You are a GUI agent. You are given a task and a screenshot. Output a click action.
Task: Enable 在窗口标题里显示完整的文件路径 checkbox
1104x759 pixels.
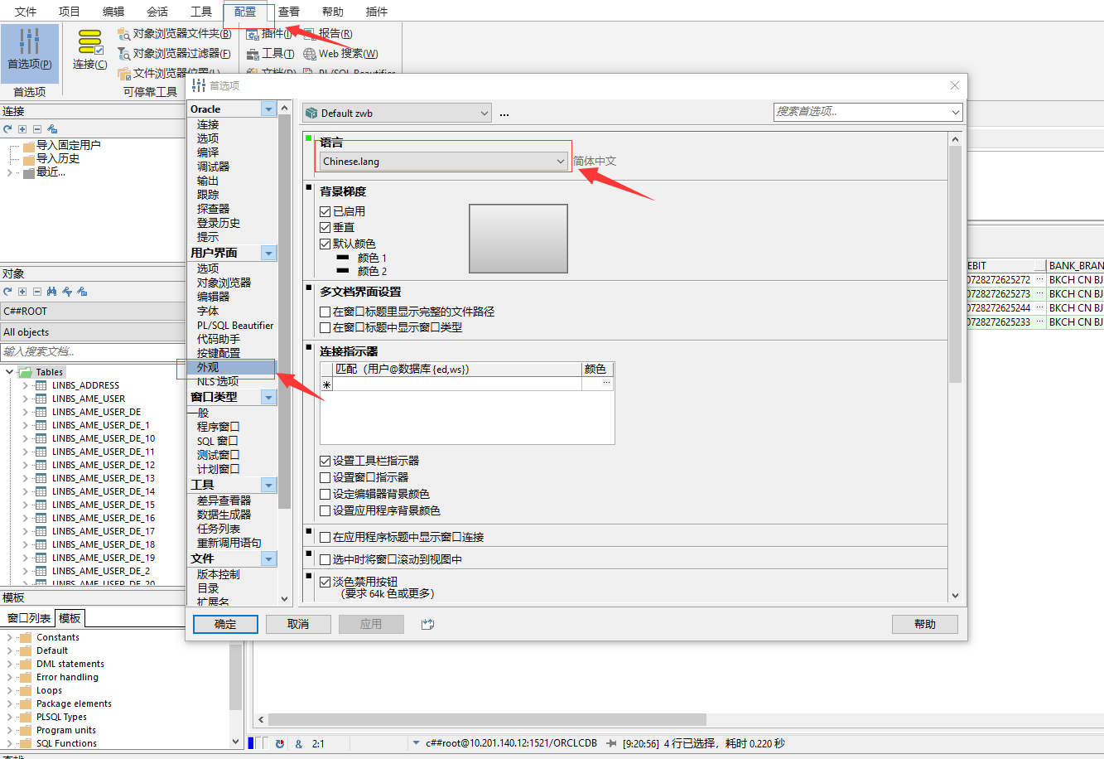325,312
